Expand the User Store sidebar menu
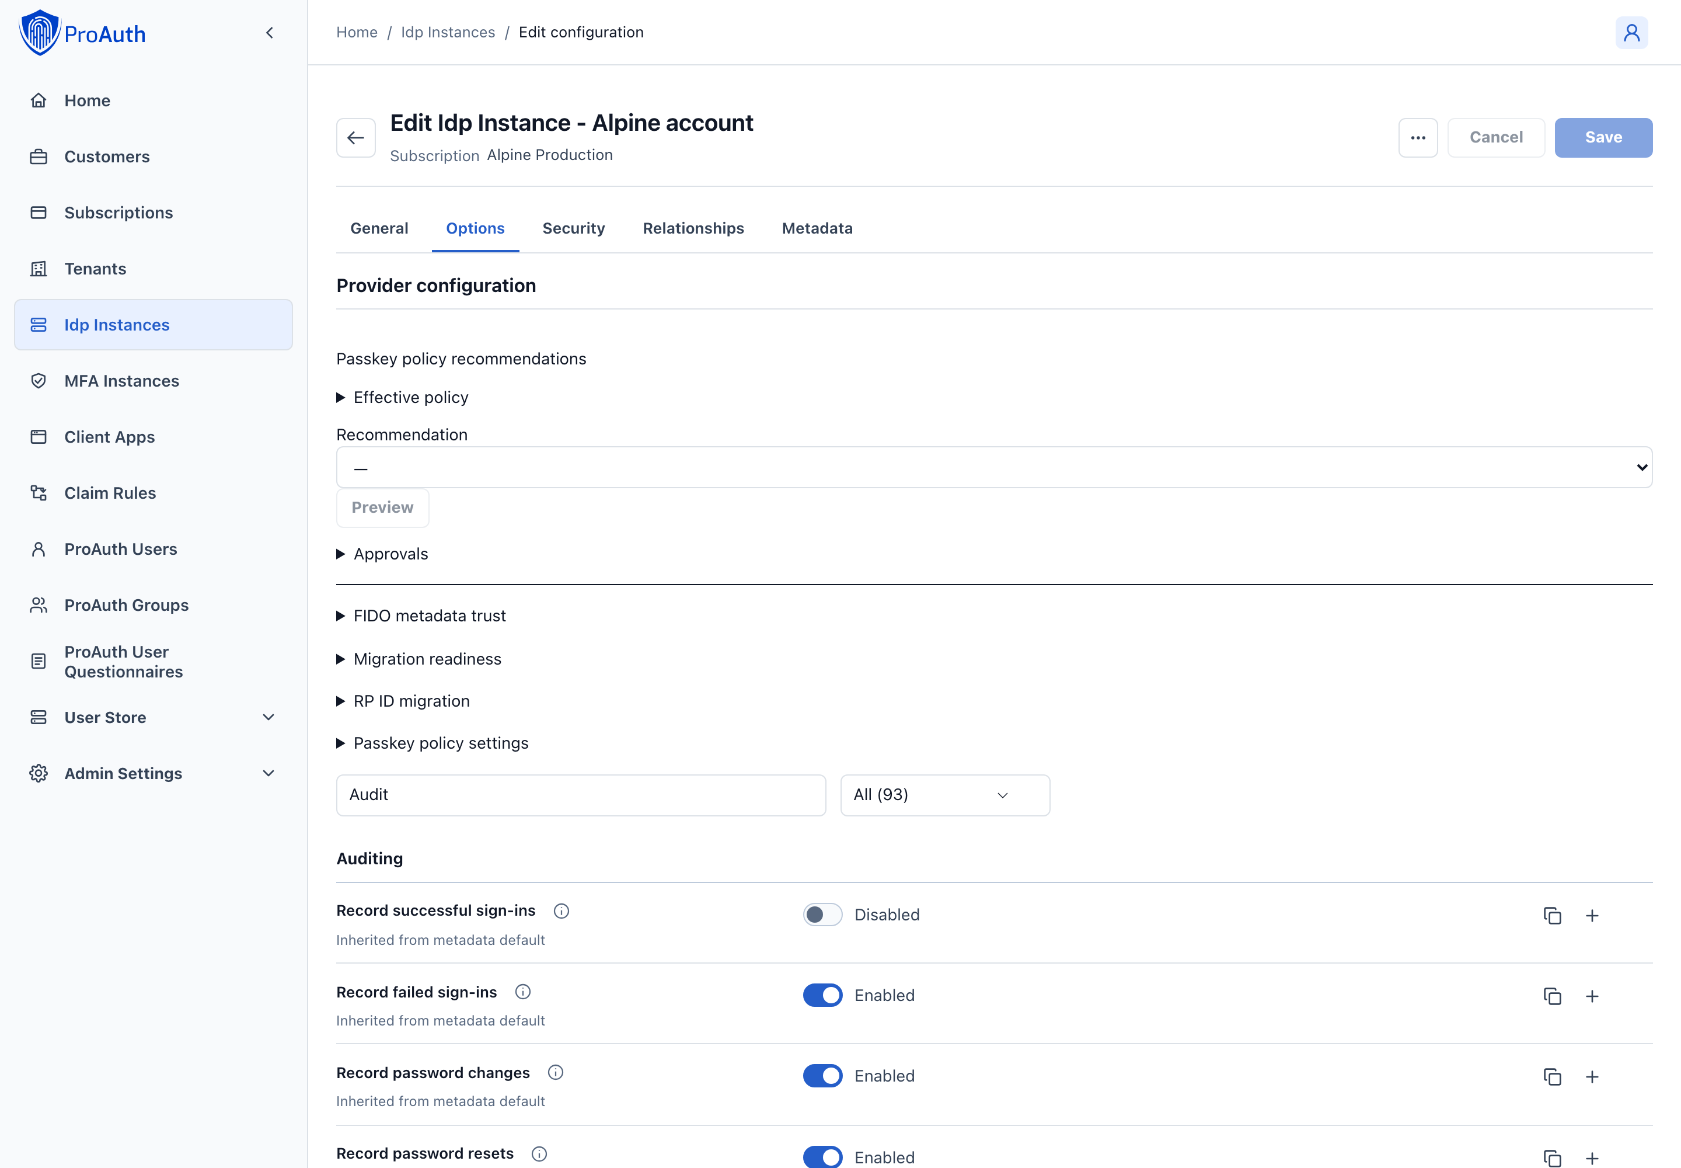Image resolution: width=1681 pixels, height=1168 pixels. [154, 717]
